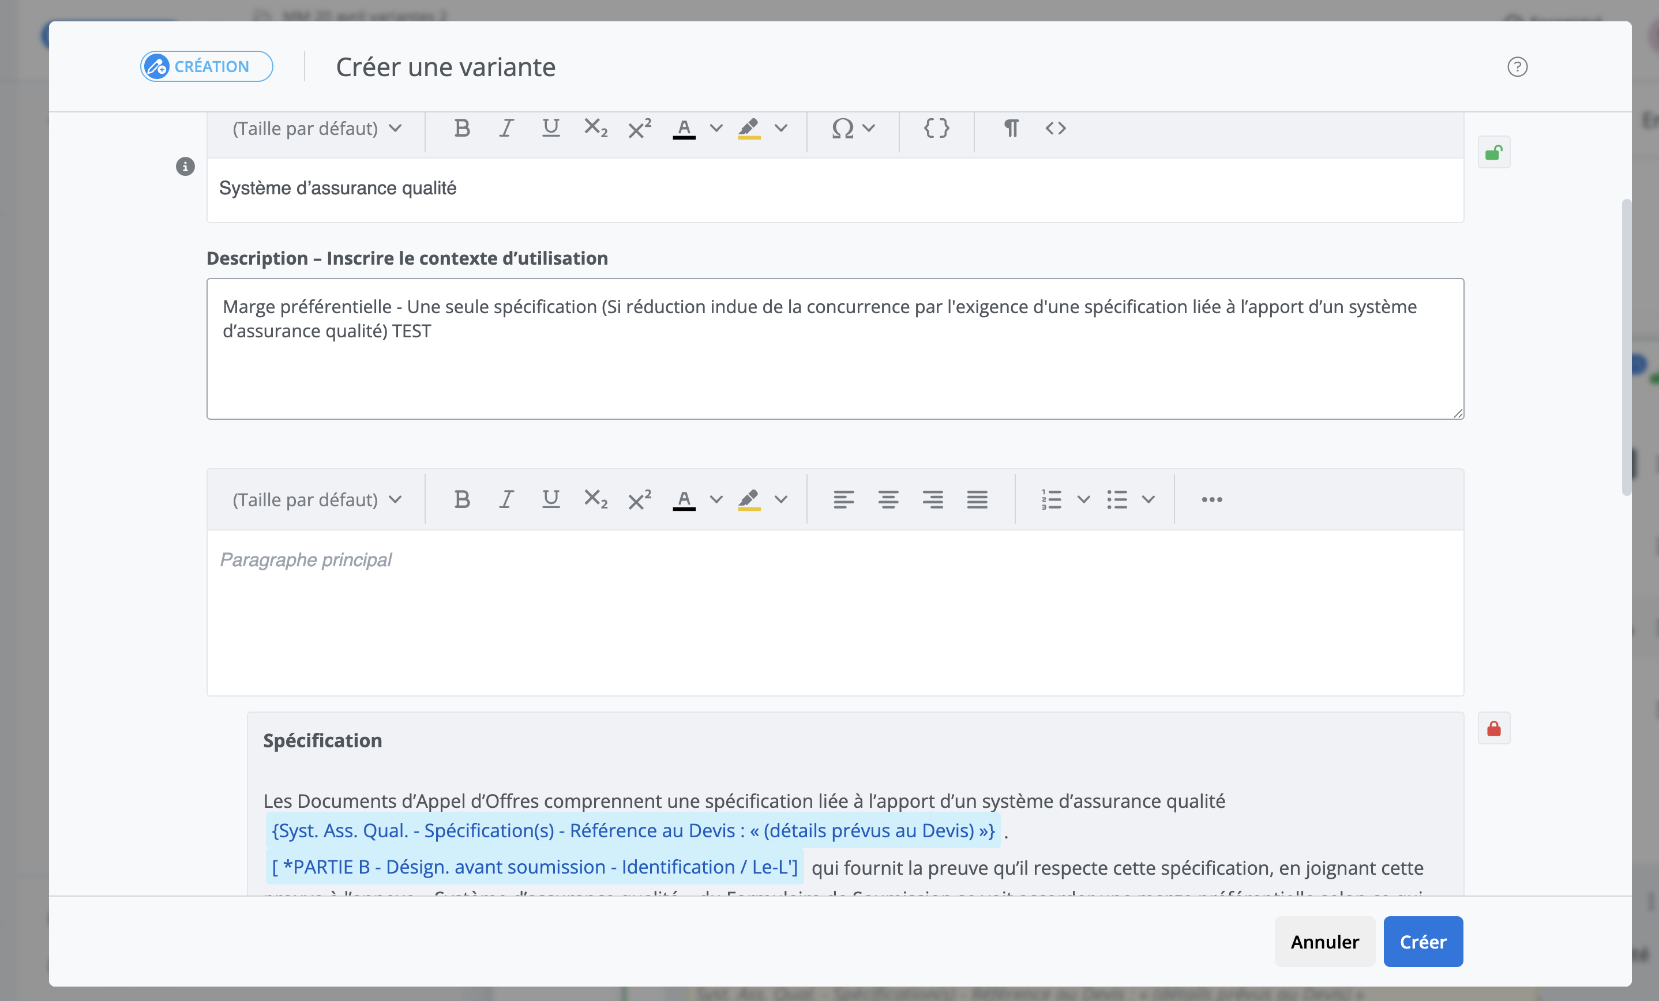The height and width of the screenshot is (1001, 1659).
Task: Expand numbered list style dropdown arrow
Action: click(x=1083, y=499)
